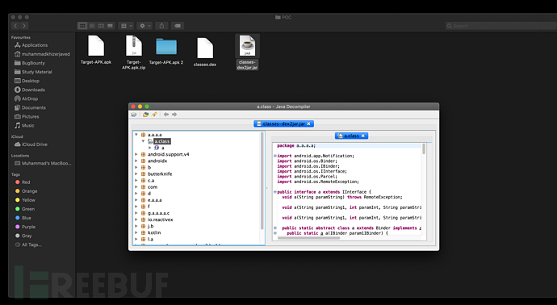Open AirDrop in Finder sidebar
Viewport: 557px width, 305px height.
26,98
